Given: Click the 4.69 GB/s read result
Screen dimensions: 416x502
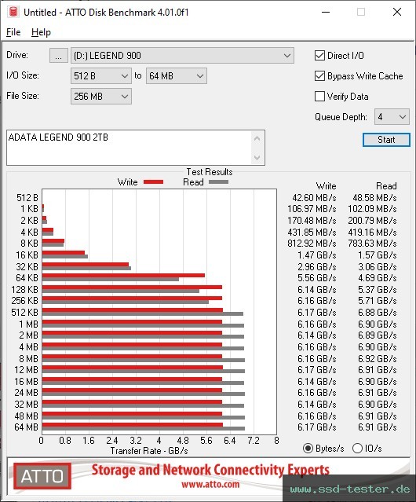Looking at the screenshot, I should click(x=378, y=278).
